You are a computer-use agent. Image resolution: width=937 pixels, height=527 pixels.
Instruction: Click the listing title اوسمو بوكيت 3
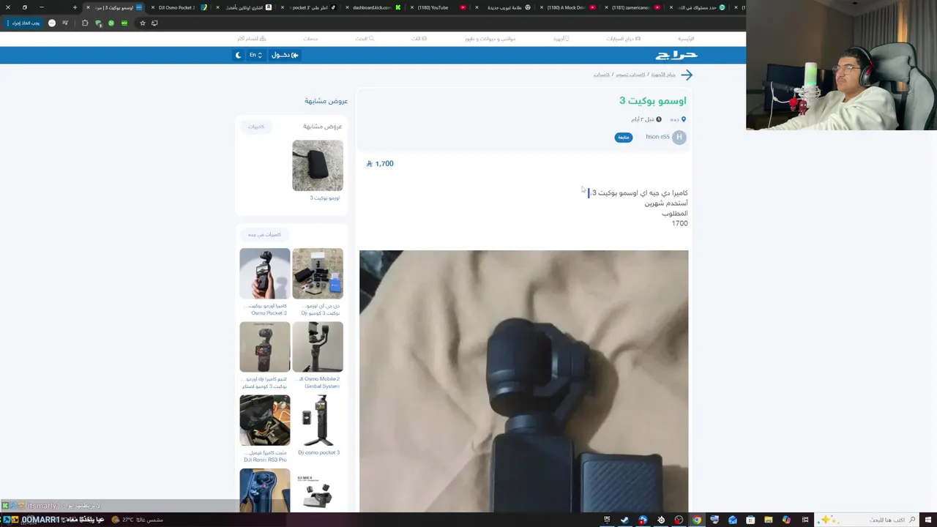click(x=653, y=101)
